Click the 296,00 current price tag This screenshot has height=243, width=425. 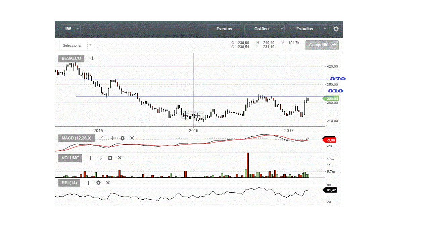[331, 98]
